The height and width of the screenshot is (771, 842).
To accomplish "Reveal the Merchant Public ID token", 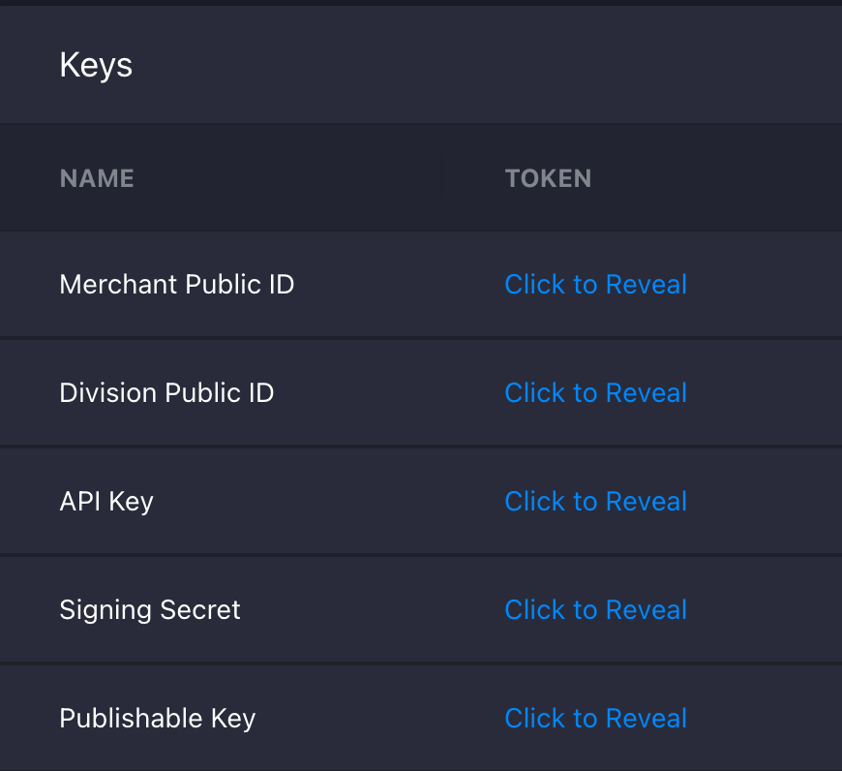I will [x=595, y=284].
